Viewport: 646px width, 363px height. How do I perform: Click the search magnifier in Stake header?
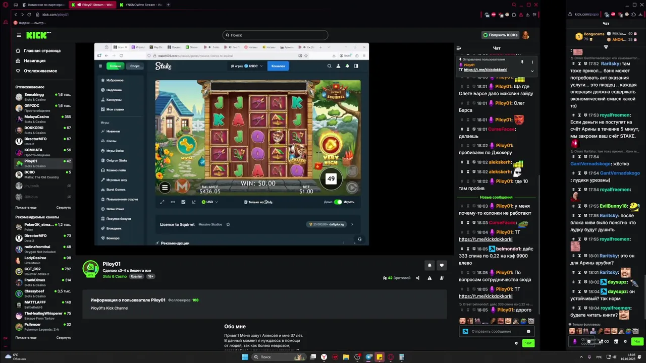tap(330, 66)
